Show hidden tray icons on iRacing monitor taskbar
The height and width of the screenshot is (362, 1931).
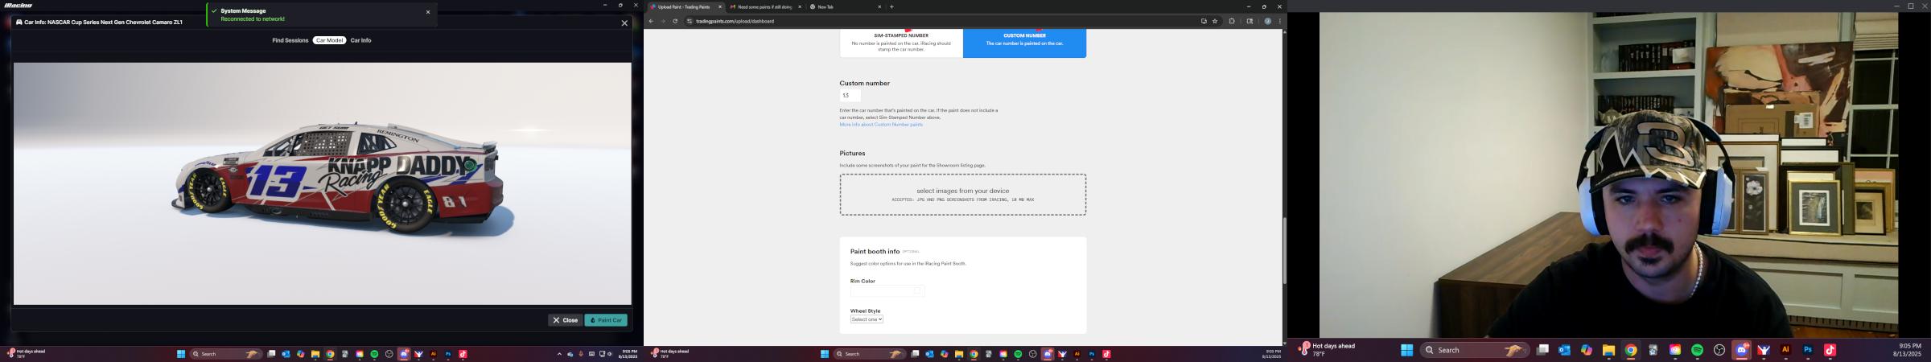(559, 354)
